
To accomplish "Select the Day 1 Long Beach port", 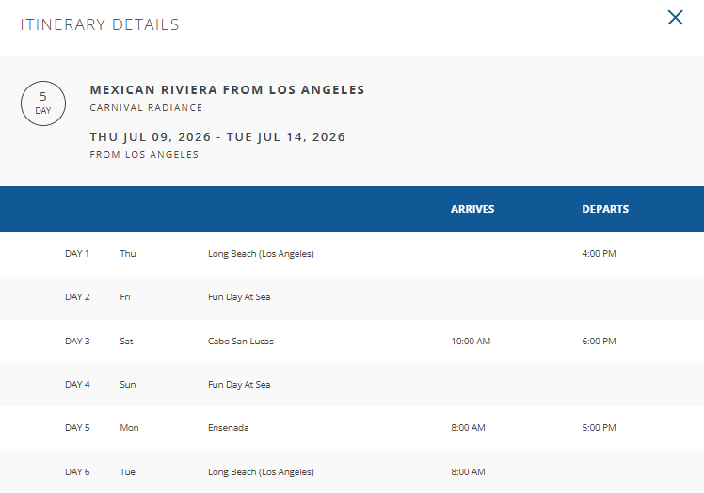I will click(261, 254).
